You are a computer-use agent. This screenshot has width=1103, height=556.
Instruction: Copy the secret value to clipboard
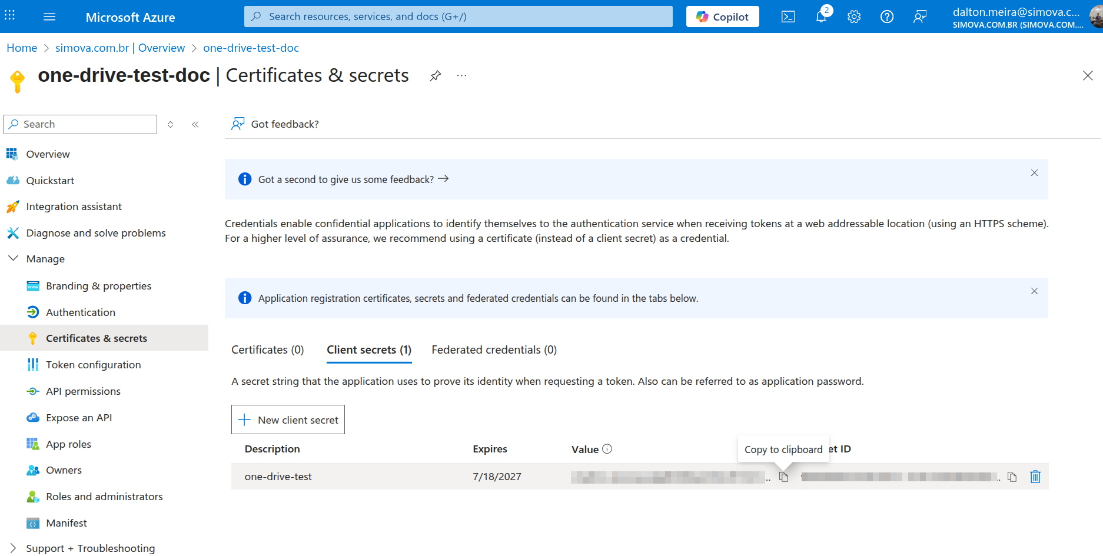[x=783, y=477]
